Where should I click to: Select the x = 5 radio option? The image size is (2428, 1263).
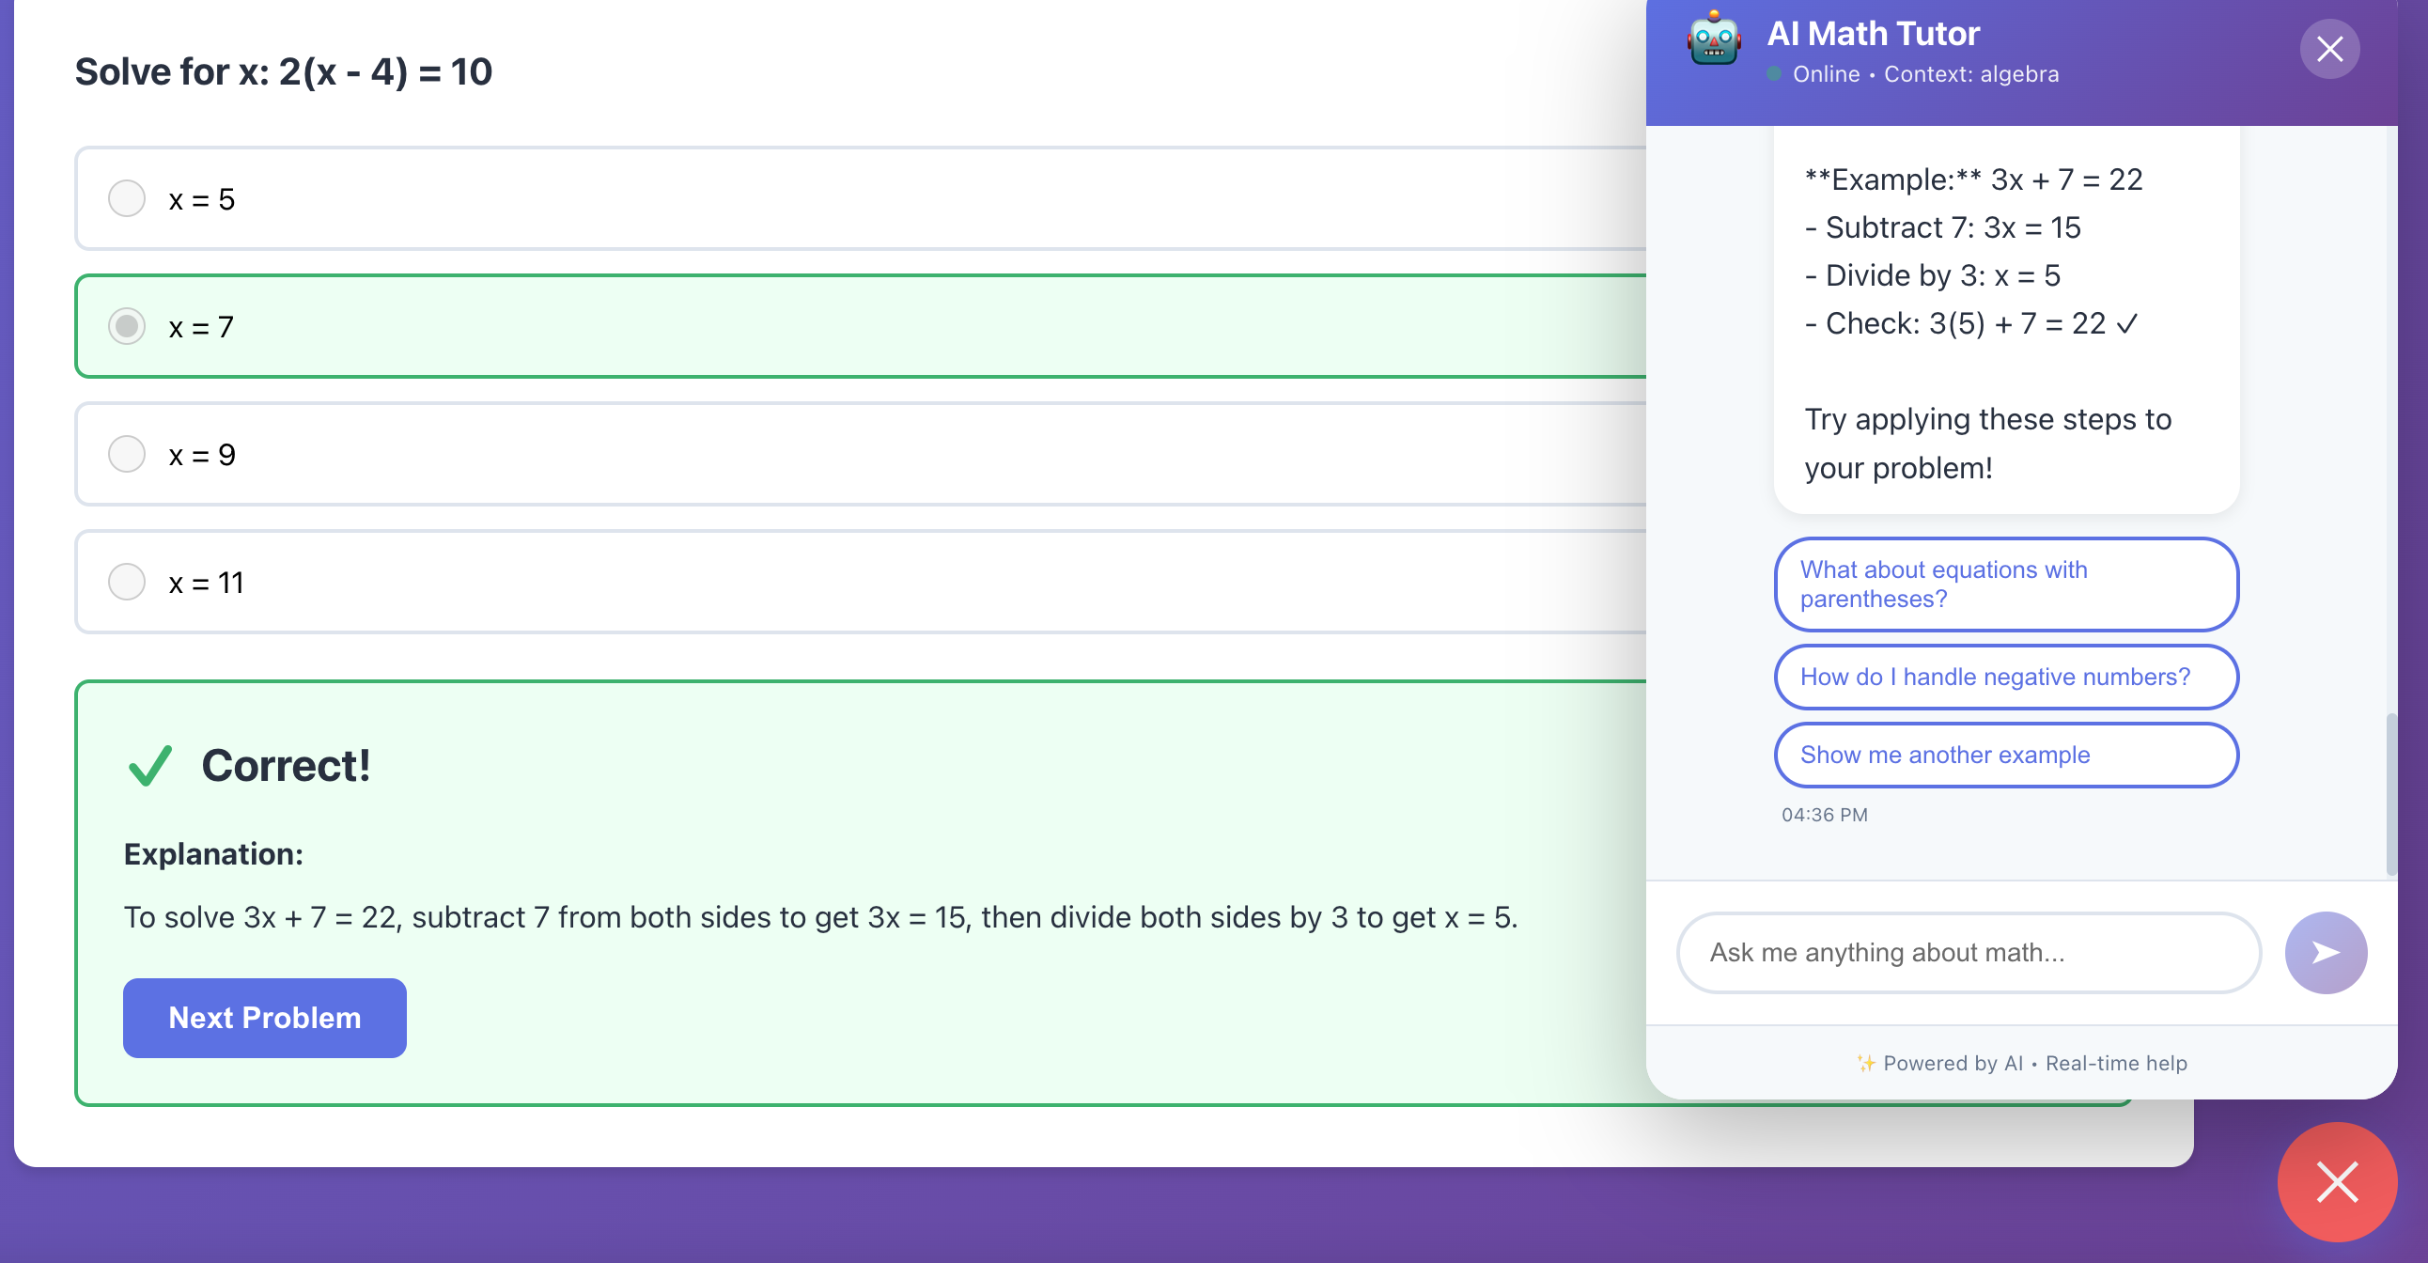[x=126, y=199]
